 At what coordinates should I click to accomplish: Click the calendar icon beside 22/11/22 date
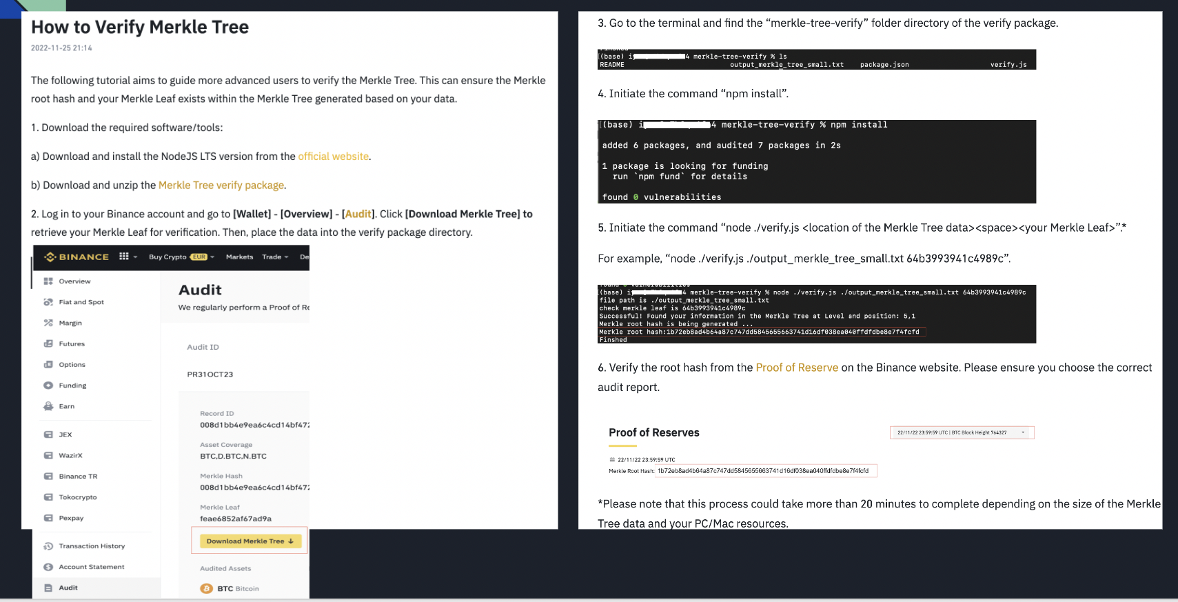click(612, 460)
